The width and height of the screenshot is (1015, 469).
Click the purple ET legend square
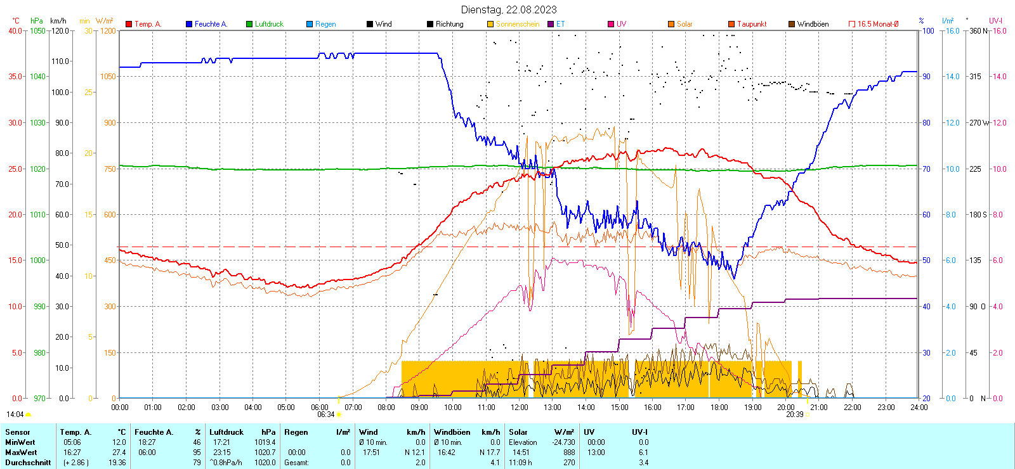pyautogui.click(x=551, y=24)
